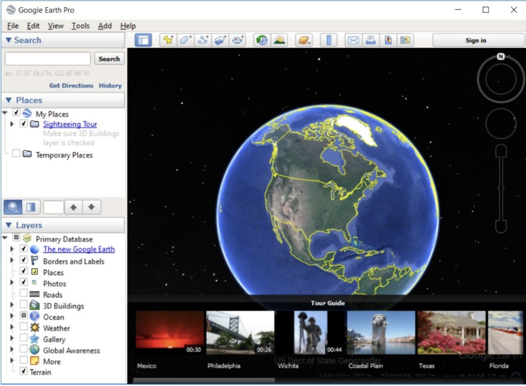Click the Email envelope toolbar icon

point(353,40)
